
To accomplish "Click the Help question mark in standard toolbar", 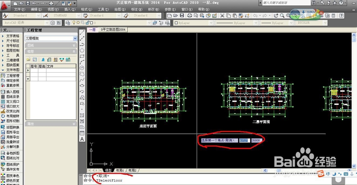I will click(x=341, y=15).
